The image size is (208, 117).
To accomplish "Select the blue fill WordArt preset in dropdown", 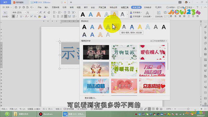I will pyautogui.click(x=92, y=27).
